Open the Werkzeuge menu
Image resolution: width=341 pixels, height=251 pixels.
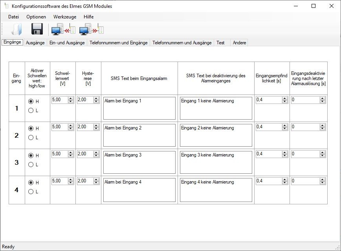pos(65,17)
